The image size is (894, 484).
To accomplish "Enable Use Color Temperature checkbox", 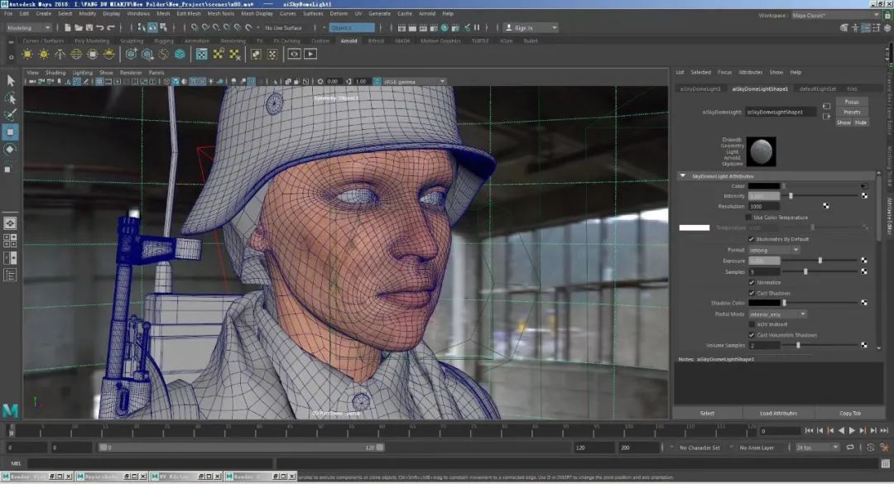I will pos(750,217).
